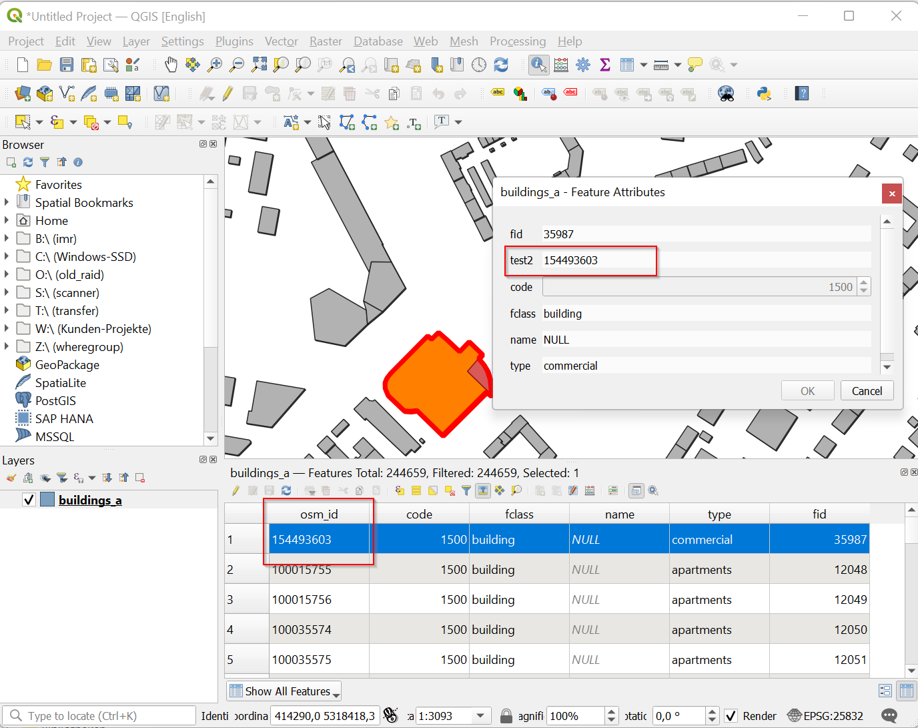The width and height of the screenshot is (918, 728).
Task: Open the Raster menu
Action: point(326,41)
